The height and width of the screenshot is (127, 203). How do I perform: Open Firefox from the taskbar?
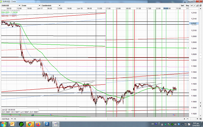tap(38, 124)
